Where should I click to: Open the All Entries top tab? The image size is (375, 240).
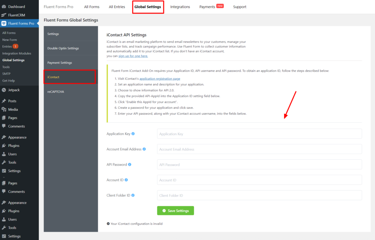pyautogui.click(x=117, y=7)
